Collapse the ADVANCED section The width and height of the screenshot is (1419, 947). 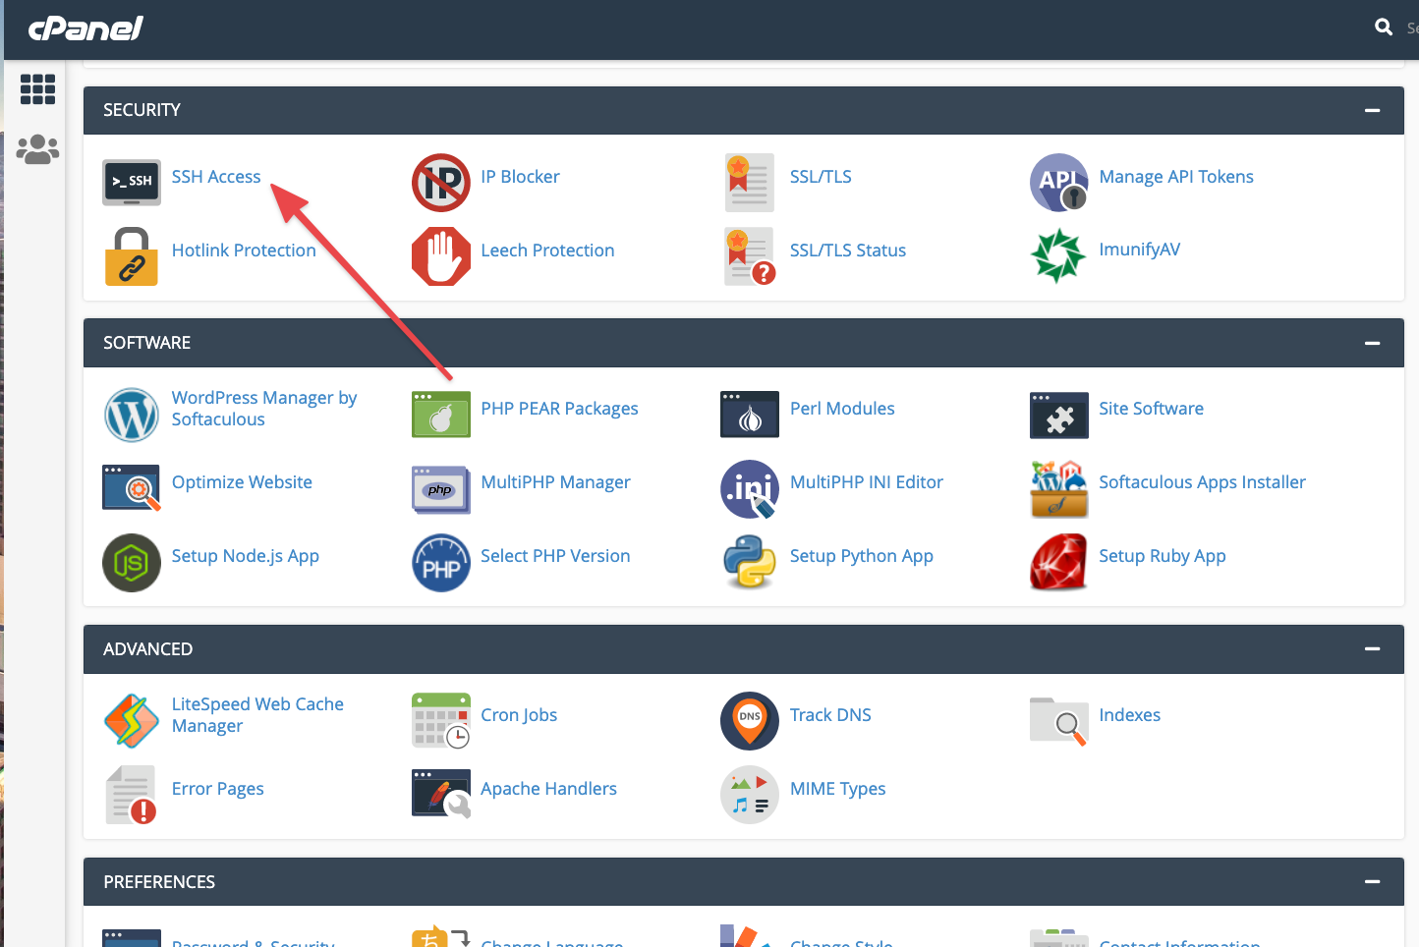tap(1372, 649)
